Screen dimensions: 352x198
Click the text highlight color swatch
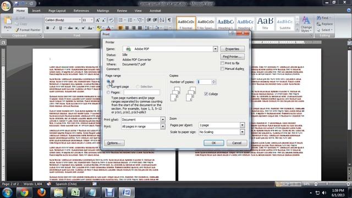click(x=99, y=28)
